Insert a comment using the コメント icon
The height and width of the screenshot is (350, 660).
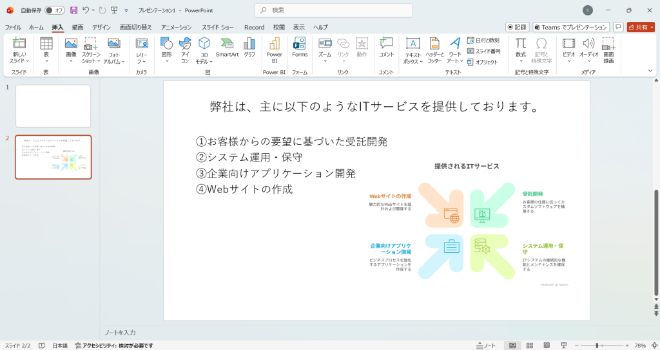tap(386, 48)
